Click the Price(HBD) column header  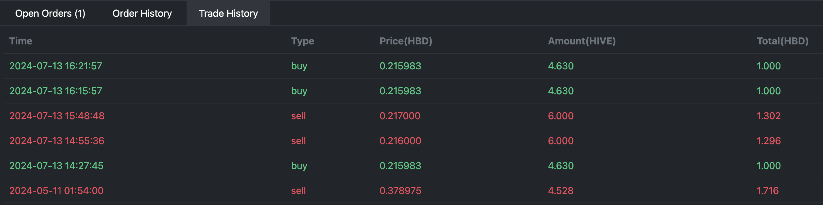point(406,41)
